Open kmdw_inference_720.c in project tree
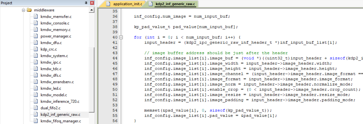The height and width of the screenshot is (124, 363). click(x=60, y=102)
